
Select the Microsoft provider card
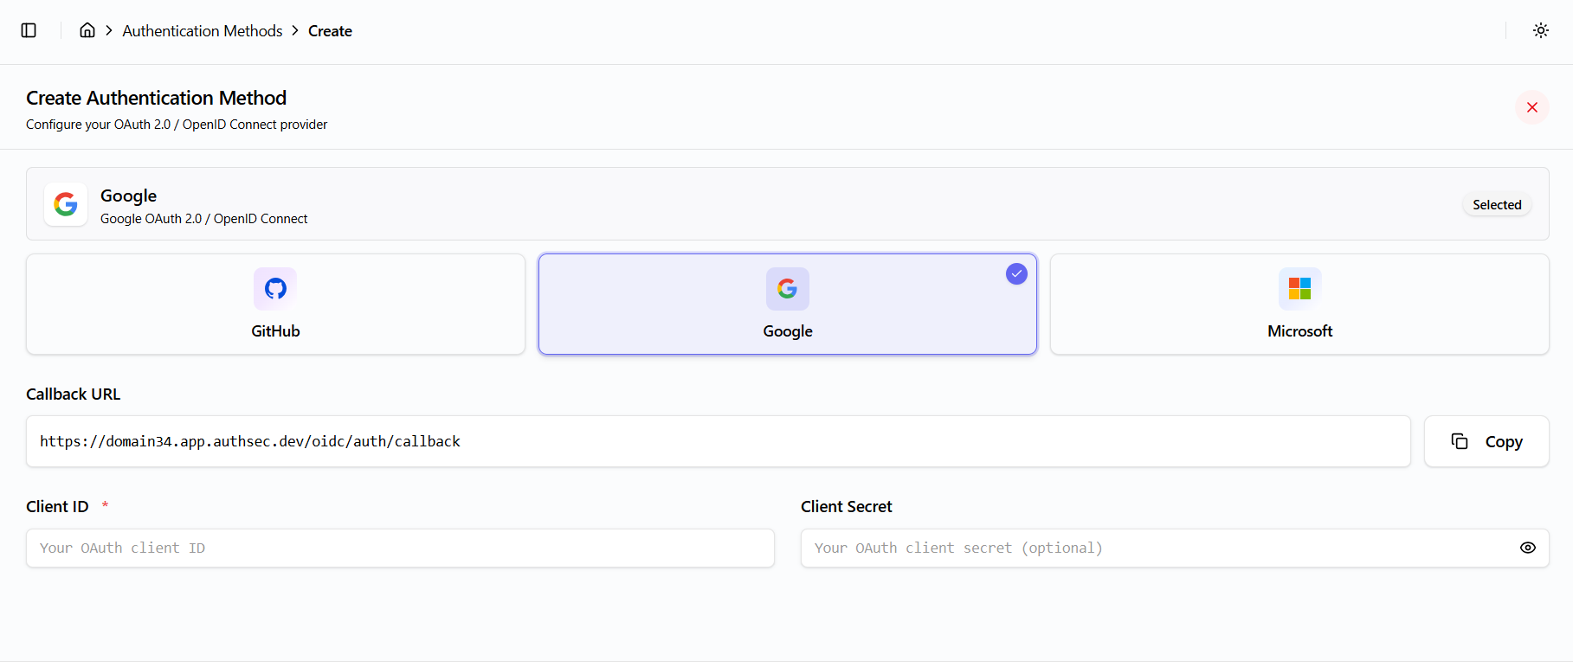pyautogui.click(x=1299, y=304)
